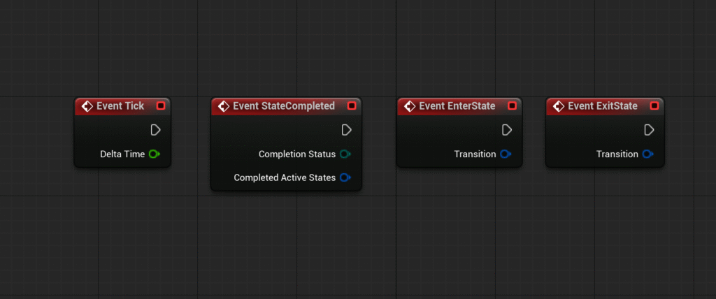Click the Event ExitState execution output pin
716x299 pixels.
click(x=649, y=130)
